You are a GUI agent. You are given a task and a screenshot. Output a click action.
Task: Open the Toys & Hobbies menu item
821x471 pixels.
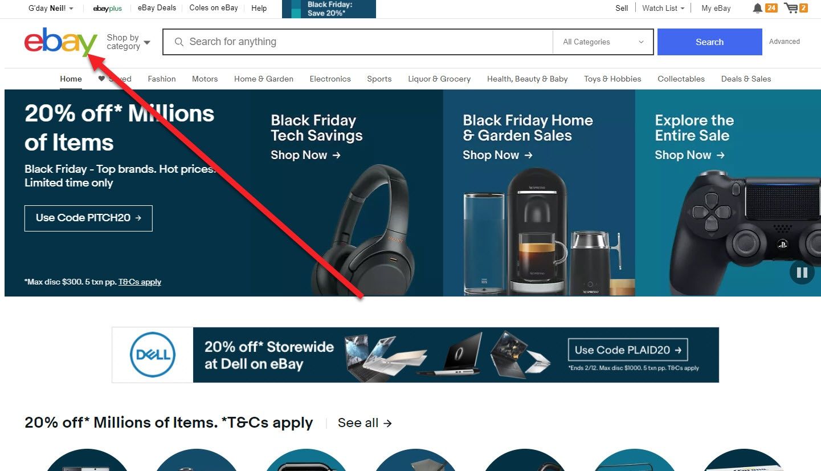pos(612,79)
